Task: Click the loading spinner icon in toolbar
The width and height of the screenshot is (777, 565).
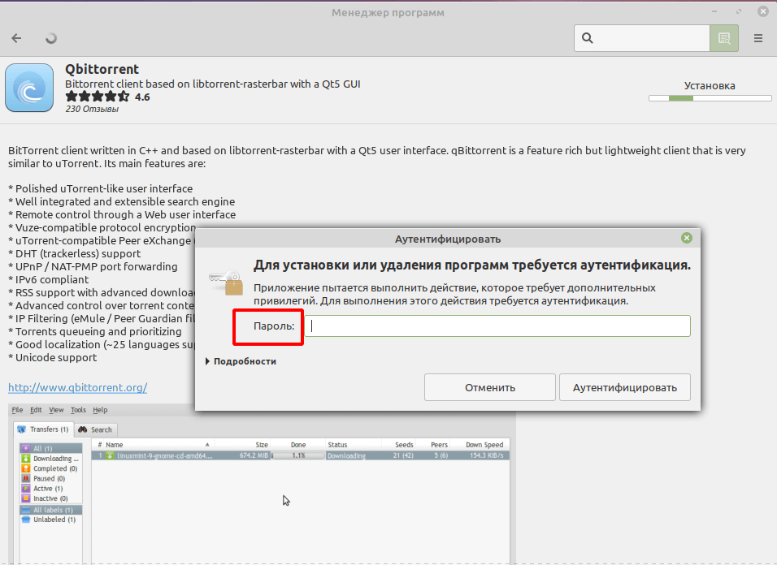Action: coord(51,38)
